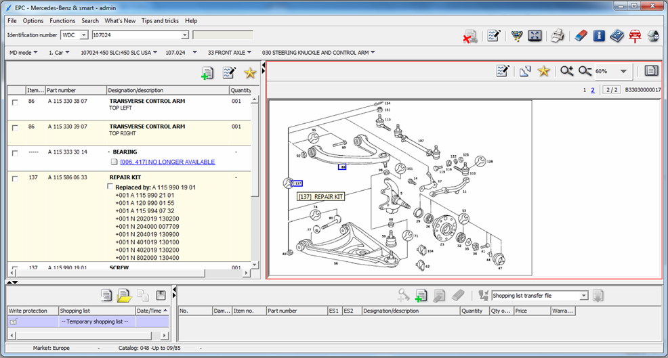Open the File menu
Screen dimensions: 668x358
click(12, 20)
